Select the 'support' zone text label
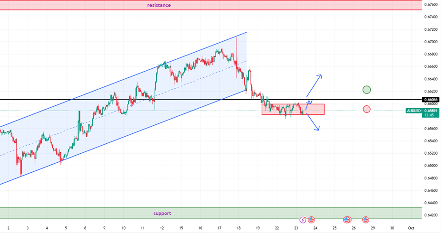 162,213
